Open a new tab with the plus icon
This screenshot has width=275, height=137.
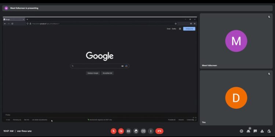tap(27, 19)
